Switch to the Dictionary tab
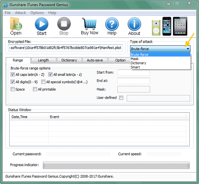This screenshot has height=184, width=199. coord(69,60)
